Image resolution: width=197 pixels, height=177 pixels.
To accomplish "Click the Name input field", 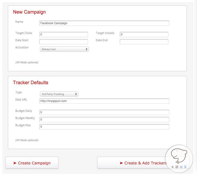I will (x=104, y=23).
